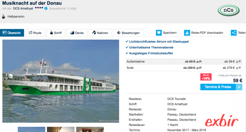The height and width of the screenshot is (132, 246).
Task: Expand the Termine & Preise dropdown arrow
Action: 239,87
